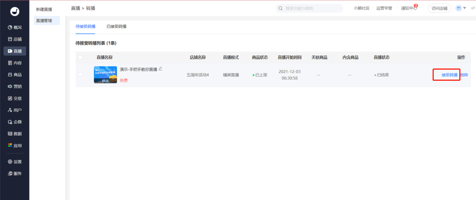Open 概况 overview in the sidebar
This screenshot has height=200, width=476.
15,27
